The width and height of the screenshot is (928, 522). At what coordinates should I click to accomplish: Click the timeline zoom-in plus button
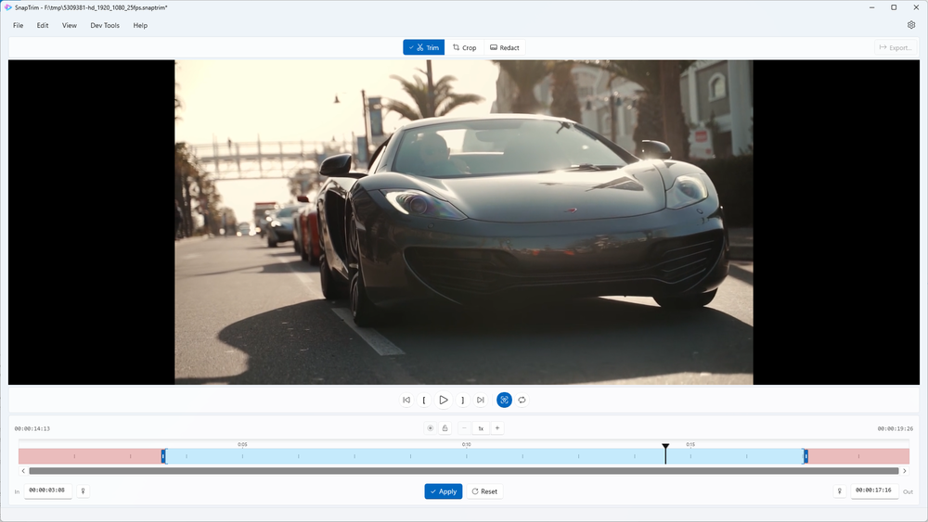click(x=497, y=428)
